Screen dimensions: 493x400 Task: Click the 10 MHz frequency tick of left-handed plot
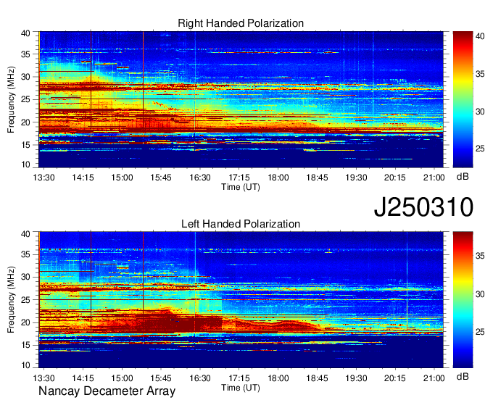click(x=25, y=364)
